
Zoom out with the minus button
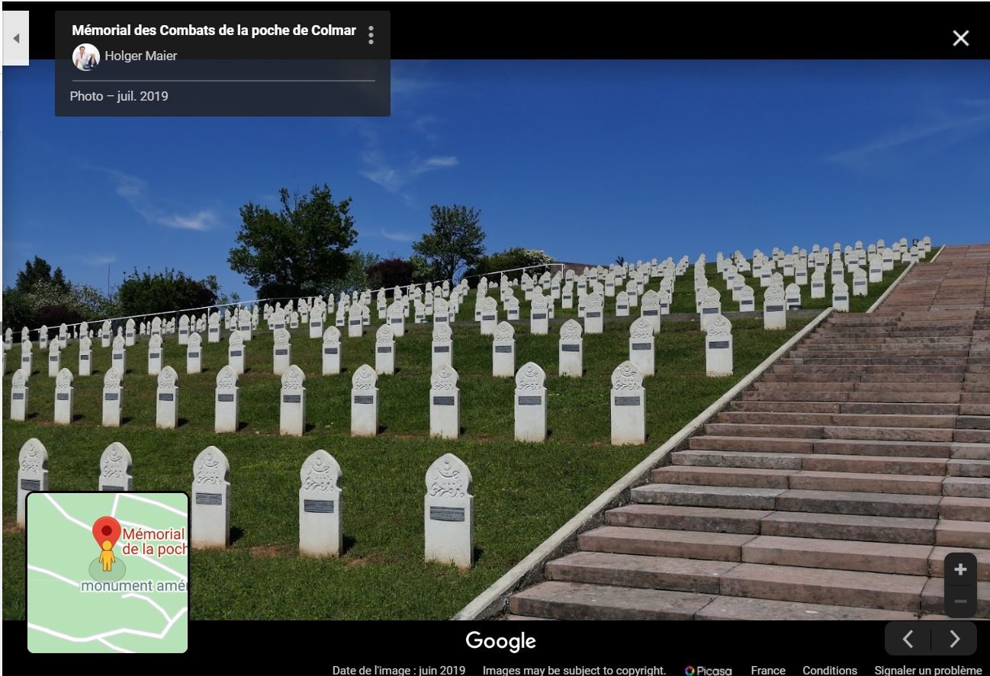coord(960,601)
